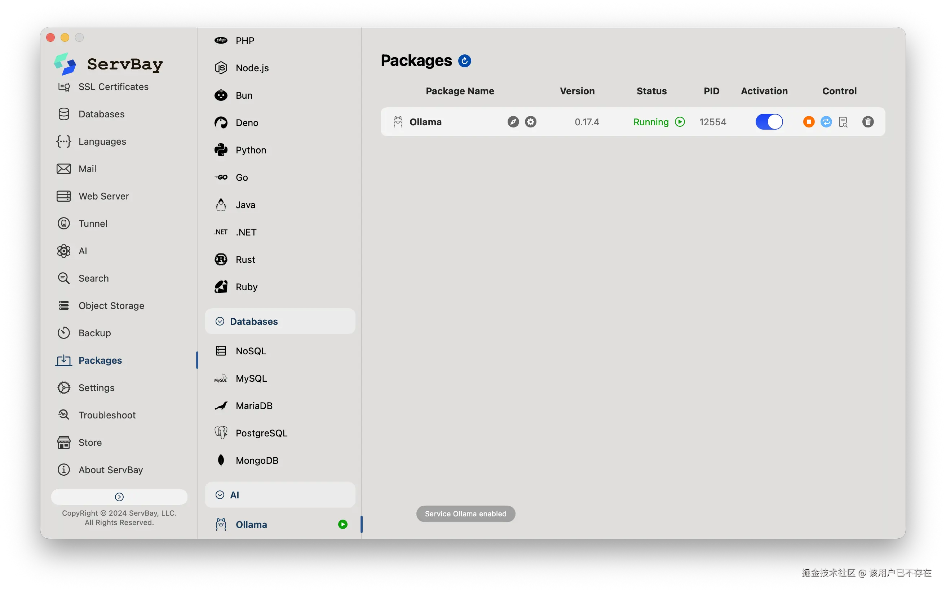The image size is (946, 592).
Task: Open Ollama settings gear icon
Action: (531, 122)
